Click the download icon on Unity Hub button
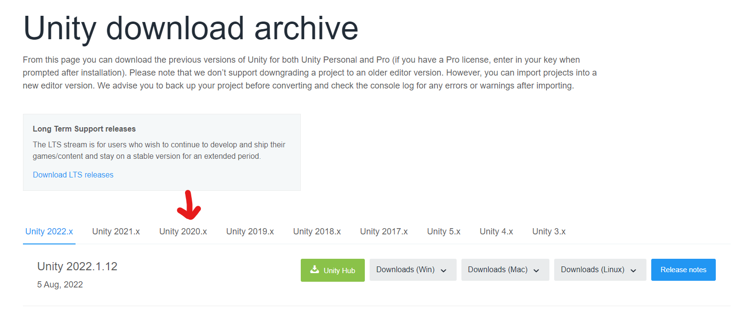The width and height of the screenshot is (744, 309). coord(314,269)
